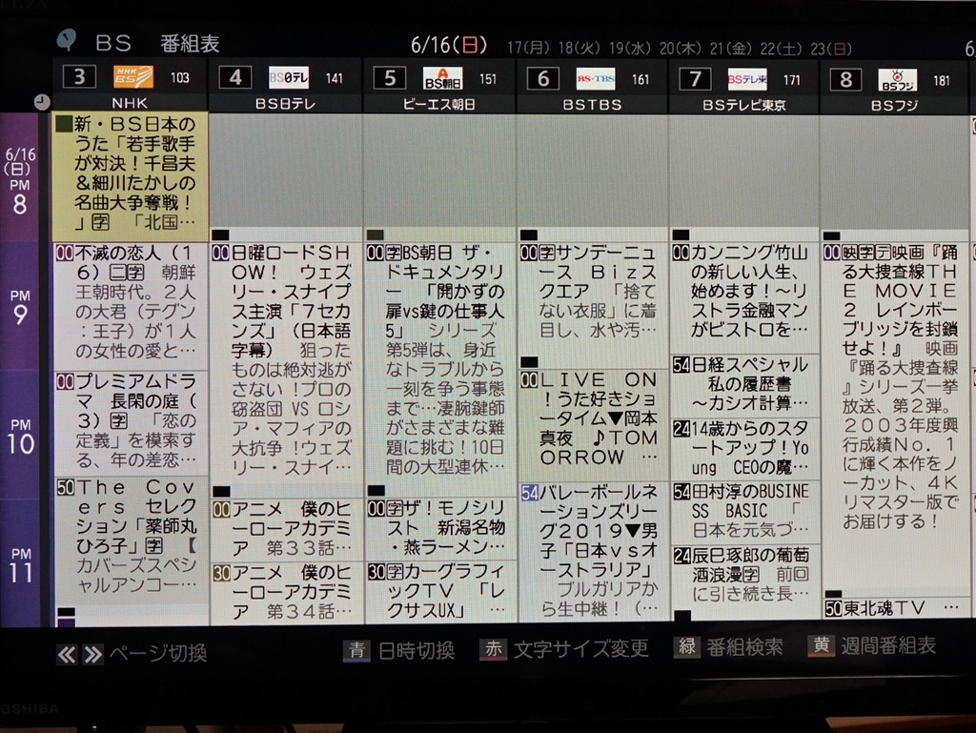The height and width of the screenshot is (733, 976).
Task: Click the BS globe icon beside 番組表 title
Action: tap(66, 40)
